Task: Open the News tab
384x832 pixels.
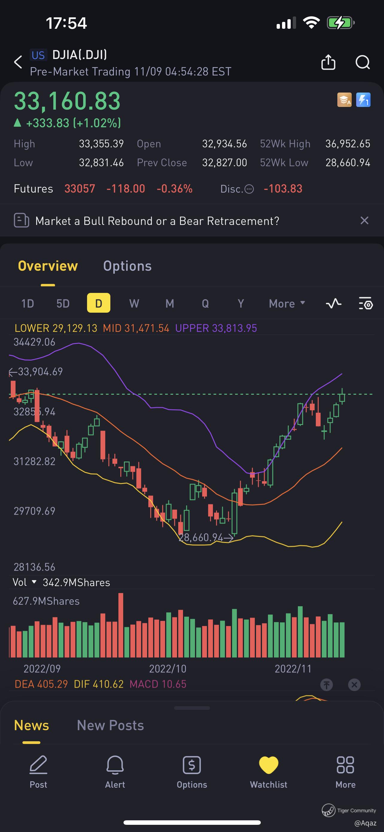Action: pyautogui.click(x=31, y=725)
